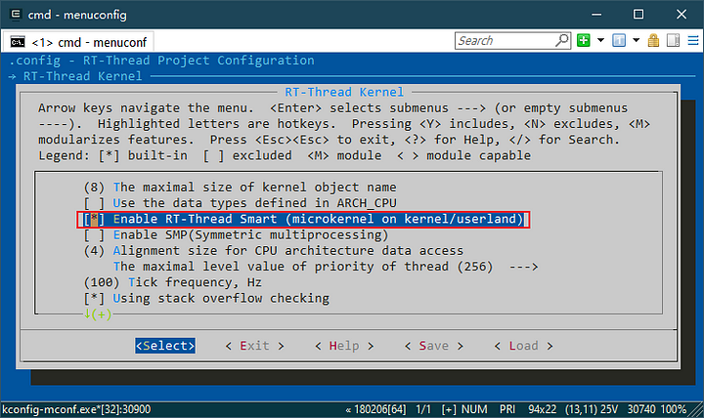Click the Exit button
704x418 pixels.
[x=254, y=346]
